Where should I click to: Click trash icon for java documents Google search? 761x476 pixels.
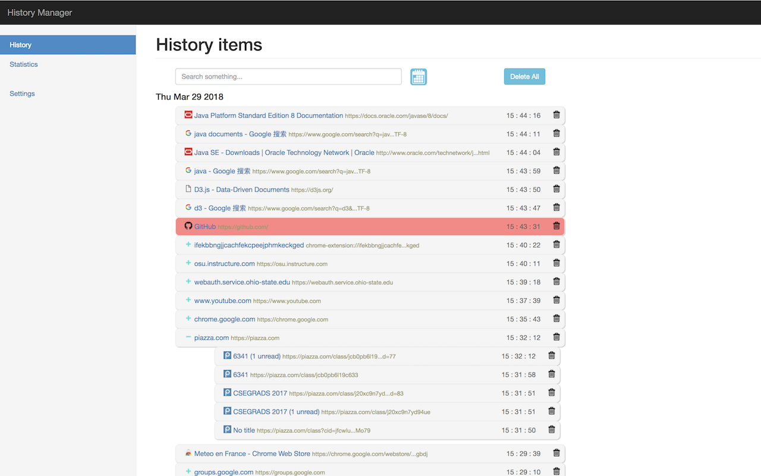tap(556, 134)
